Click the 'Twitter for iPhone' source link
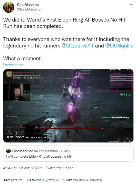This screenshot has width=136, height=183. pos(60,168)
